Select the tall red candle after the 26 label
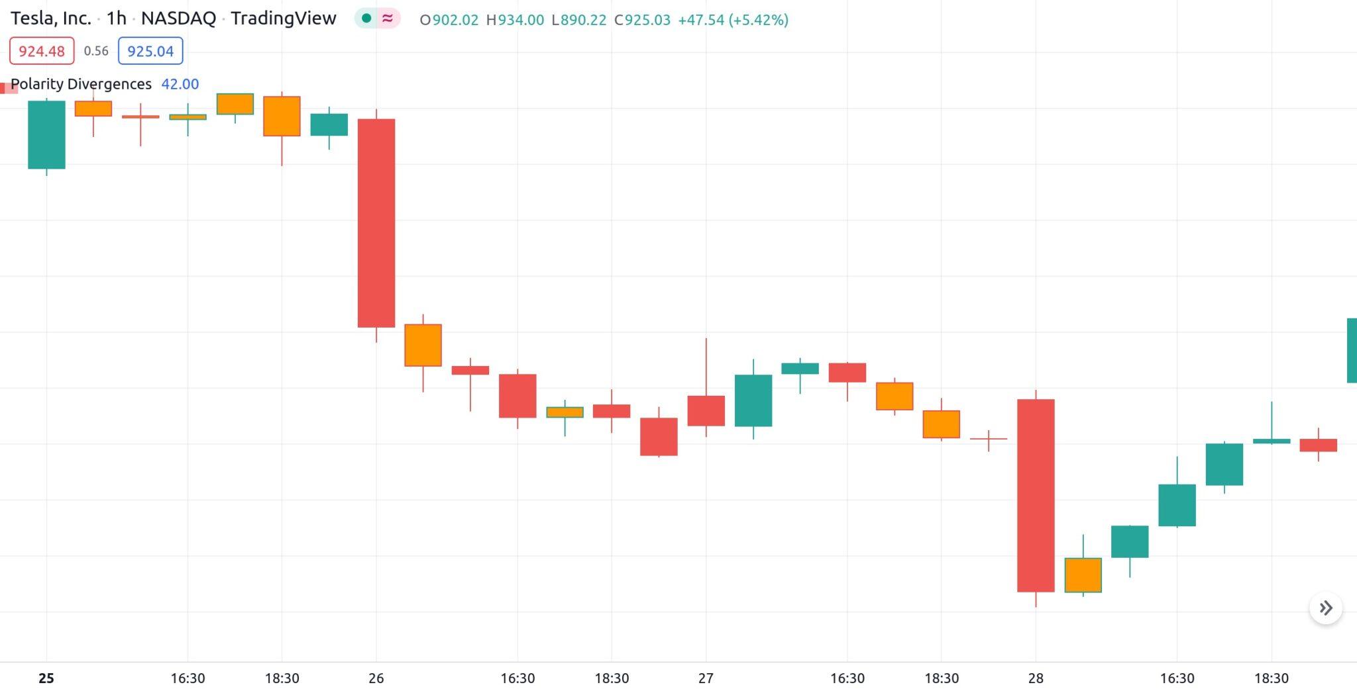This screenshot has width=1357, height=693. tap(376, 222)
